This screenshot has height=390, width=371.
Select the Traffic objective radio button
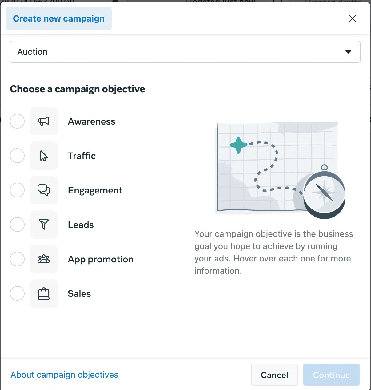17,156
